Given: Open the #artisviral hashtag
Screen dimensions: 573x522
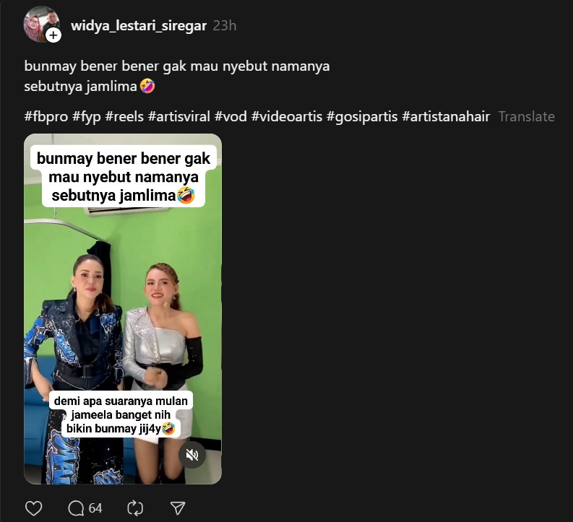Looking at the screenshot, I should click(x=179, y=117).
